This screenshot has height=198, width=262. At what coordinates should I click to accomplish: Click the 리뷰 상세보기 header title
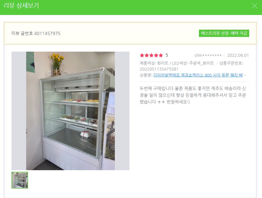point(21,6)
